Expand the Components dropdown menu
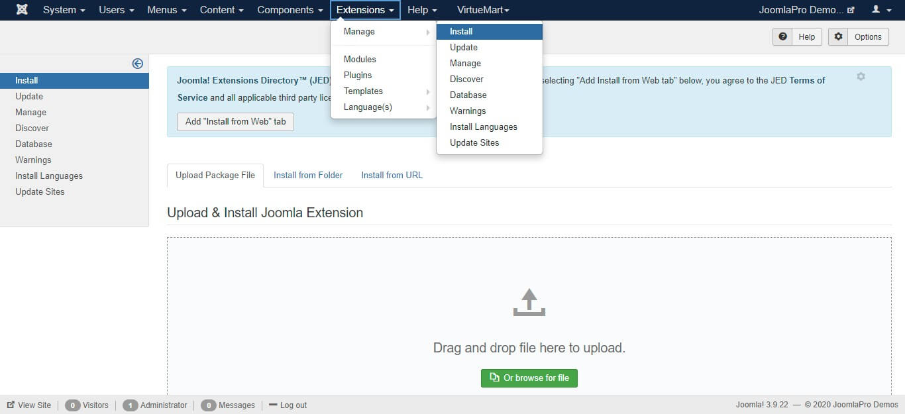This screenshot has width=905, height=414. click(x=290, y=10)
